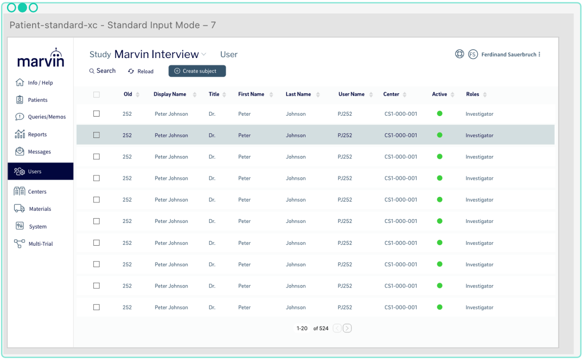The image size is (585, 359).
Task: Sort by the Display Name column arrows
Action: coord(195,94)
